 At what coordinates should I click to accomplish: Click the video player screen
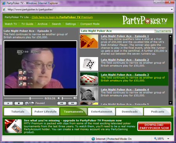point(40,68)
